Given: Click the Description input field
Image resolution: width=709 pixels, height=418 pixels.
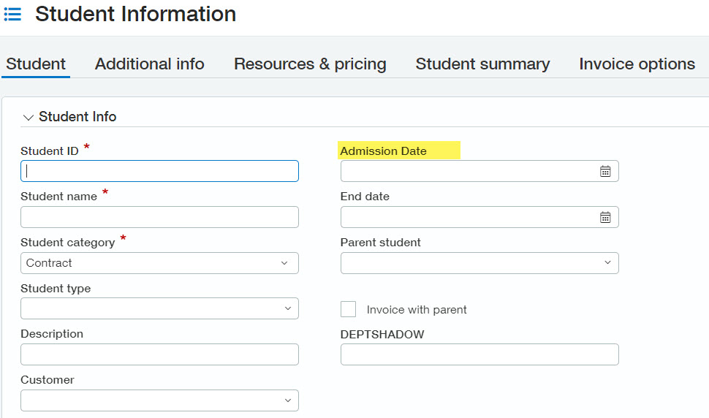Looking at the screenshot, I should pyautogui.click(x=159, y=354).
